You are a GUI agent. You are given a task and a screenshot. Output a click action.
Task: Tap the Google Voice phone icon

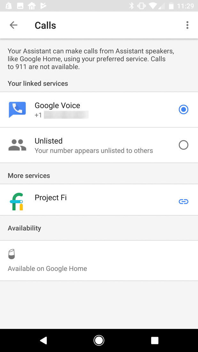17,110
